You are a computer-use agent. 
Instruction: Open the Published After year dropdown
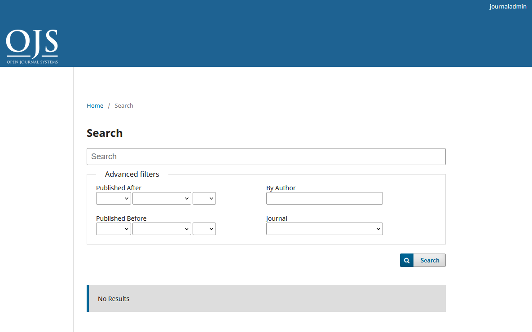[114, 198]
